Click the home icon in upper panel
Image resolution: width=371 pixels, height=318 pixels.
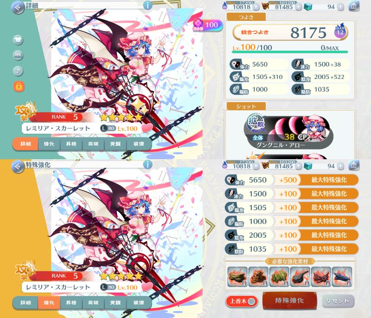[353, 6]
